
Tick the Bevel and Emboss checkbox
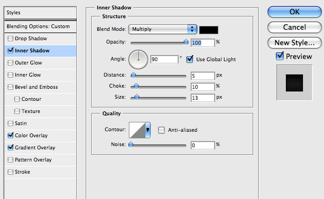click(x=11, y=87)
